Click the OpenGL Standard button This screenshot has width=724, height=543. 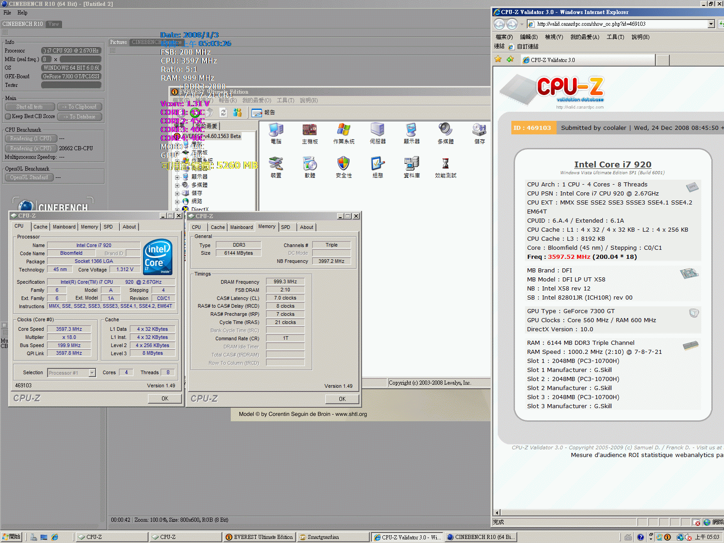tap(29, 177)
